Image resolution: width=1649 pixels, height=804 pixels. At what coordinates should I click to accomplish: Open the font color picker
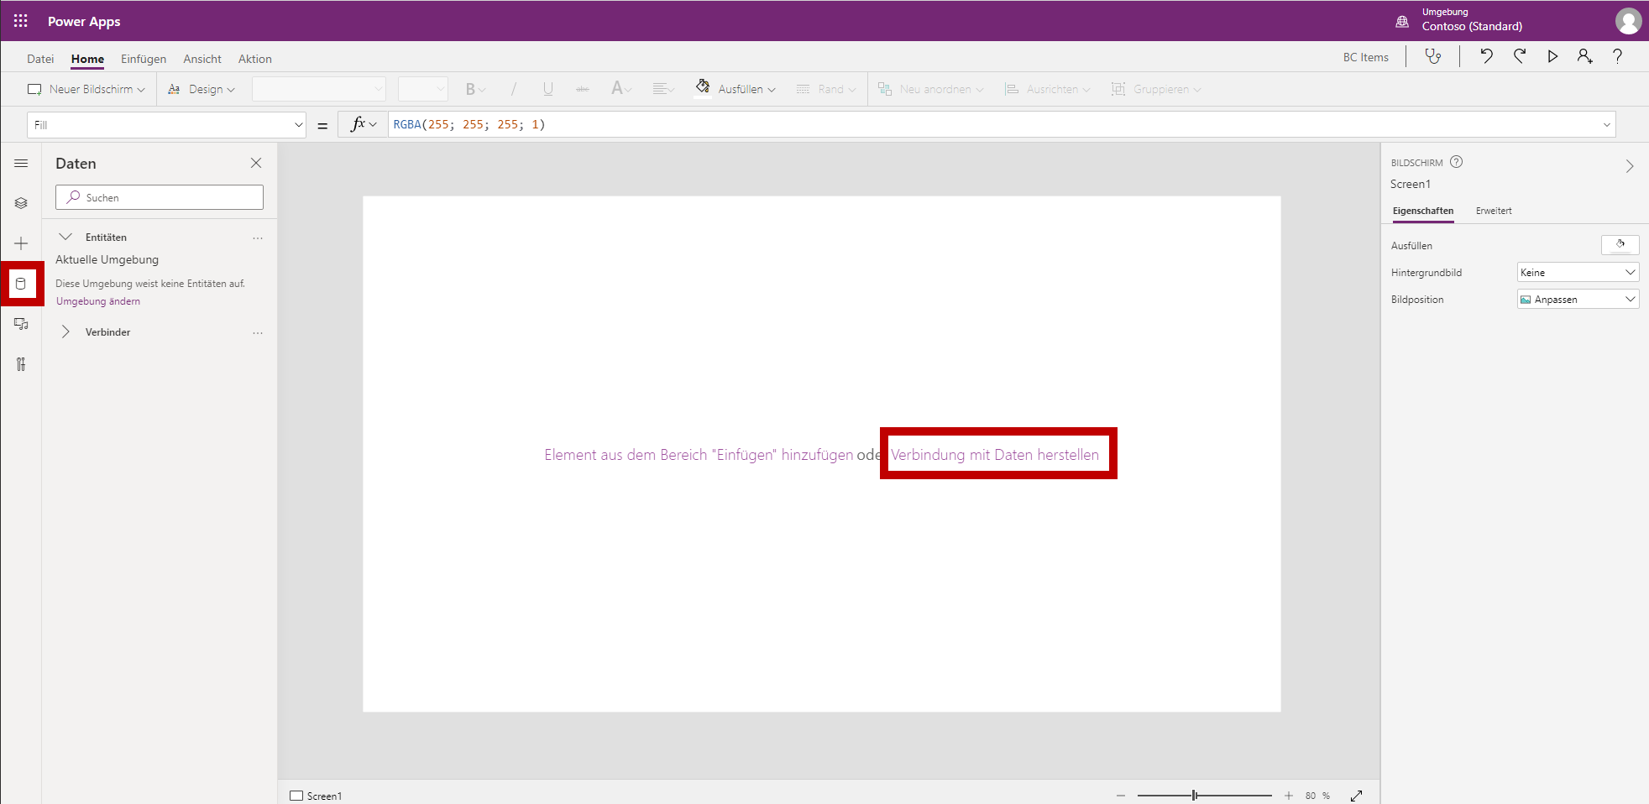pos(621,89)
